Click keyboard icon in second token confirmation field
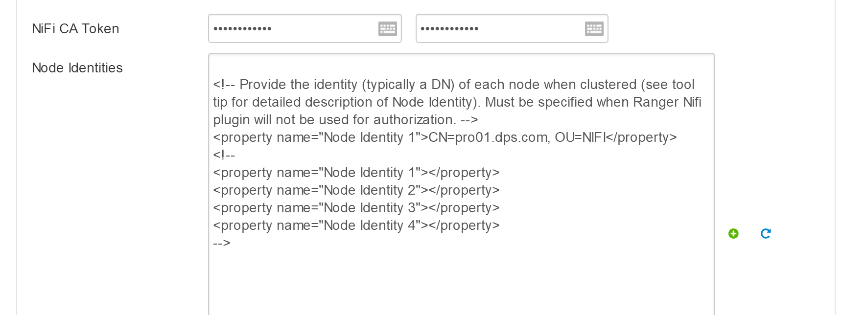The image size is (843, 315). 594,29
